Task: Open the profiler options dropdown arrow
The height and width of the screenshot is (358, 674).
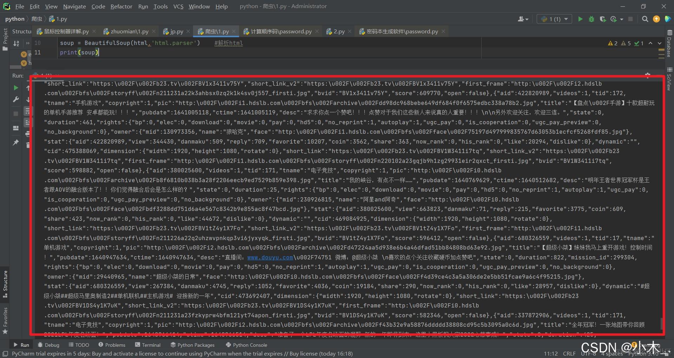Action: pyautogui.click(x=621, y=19)
